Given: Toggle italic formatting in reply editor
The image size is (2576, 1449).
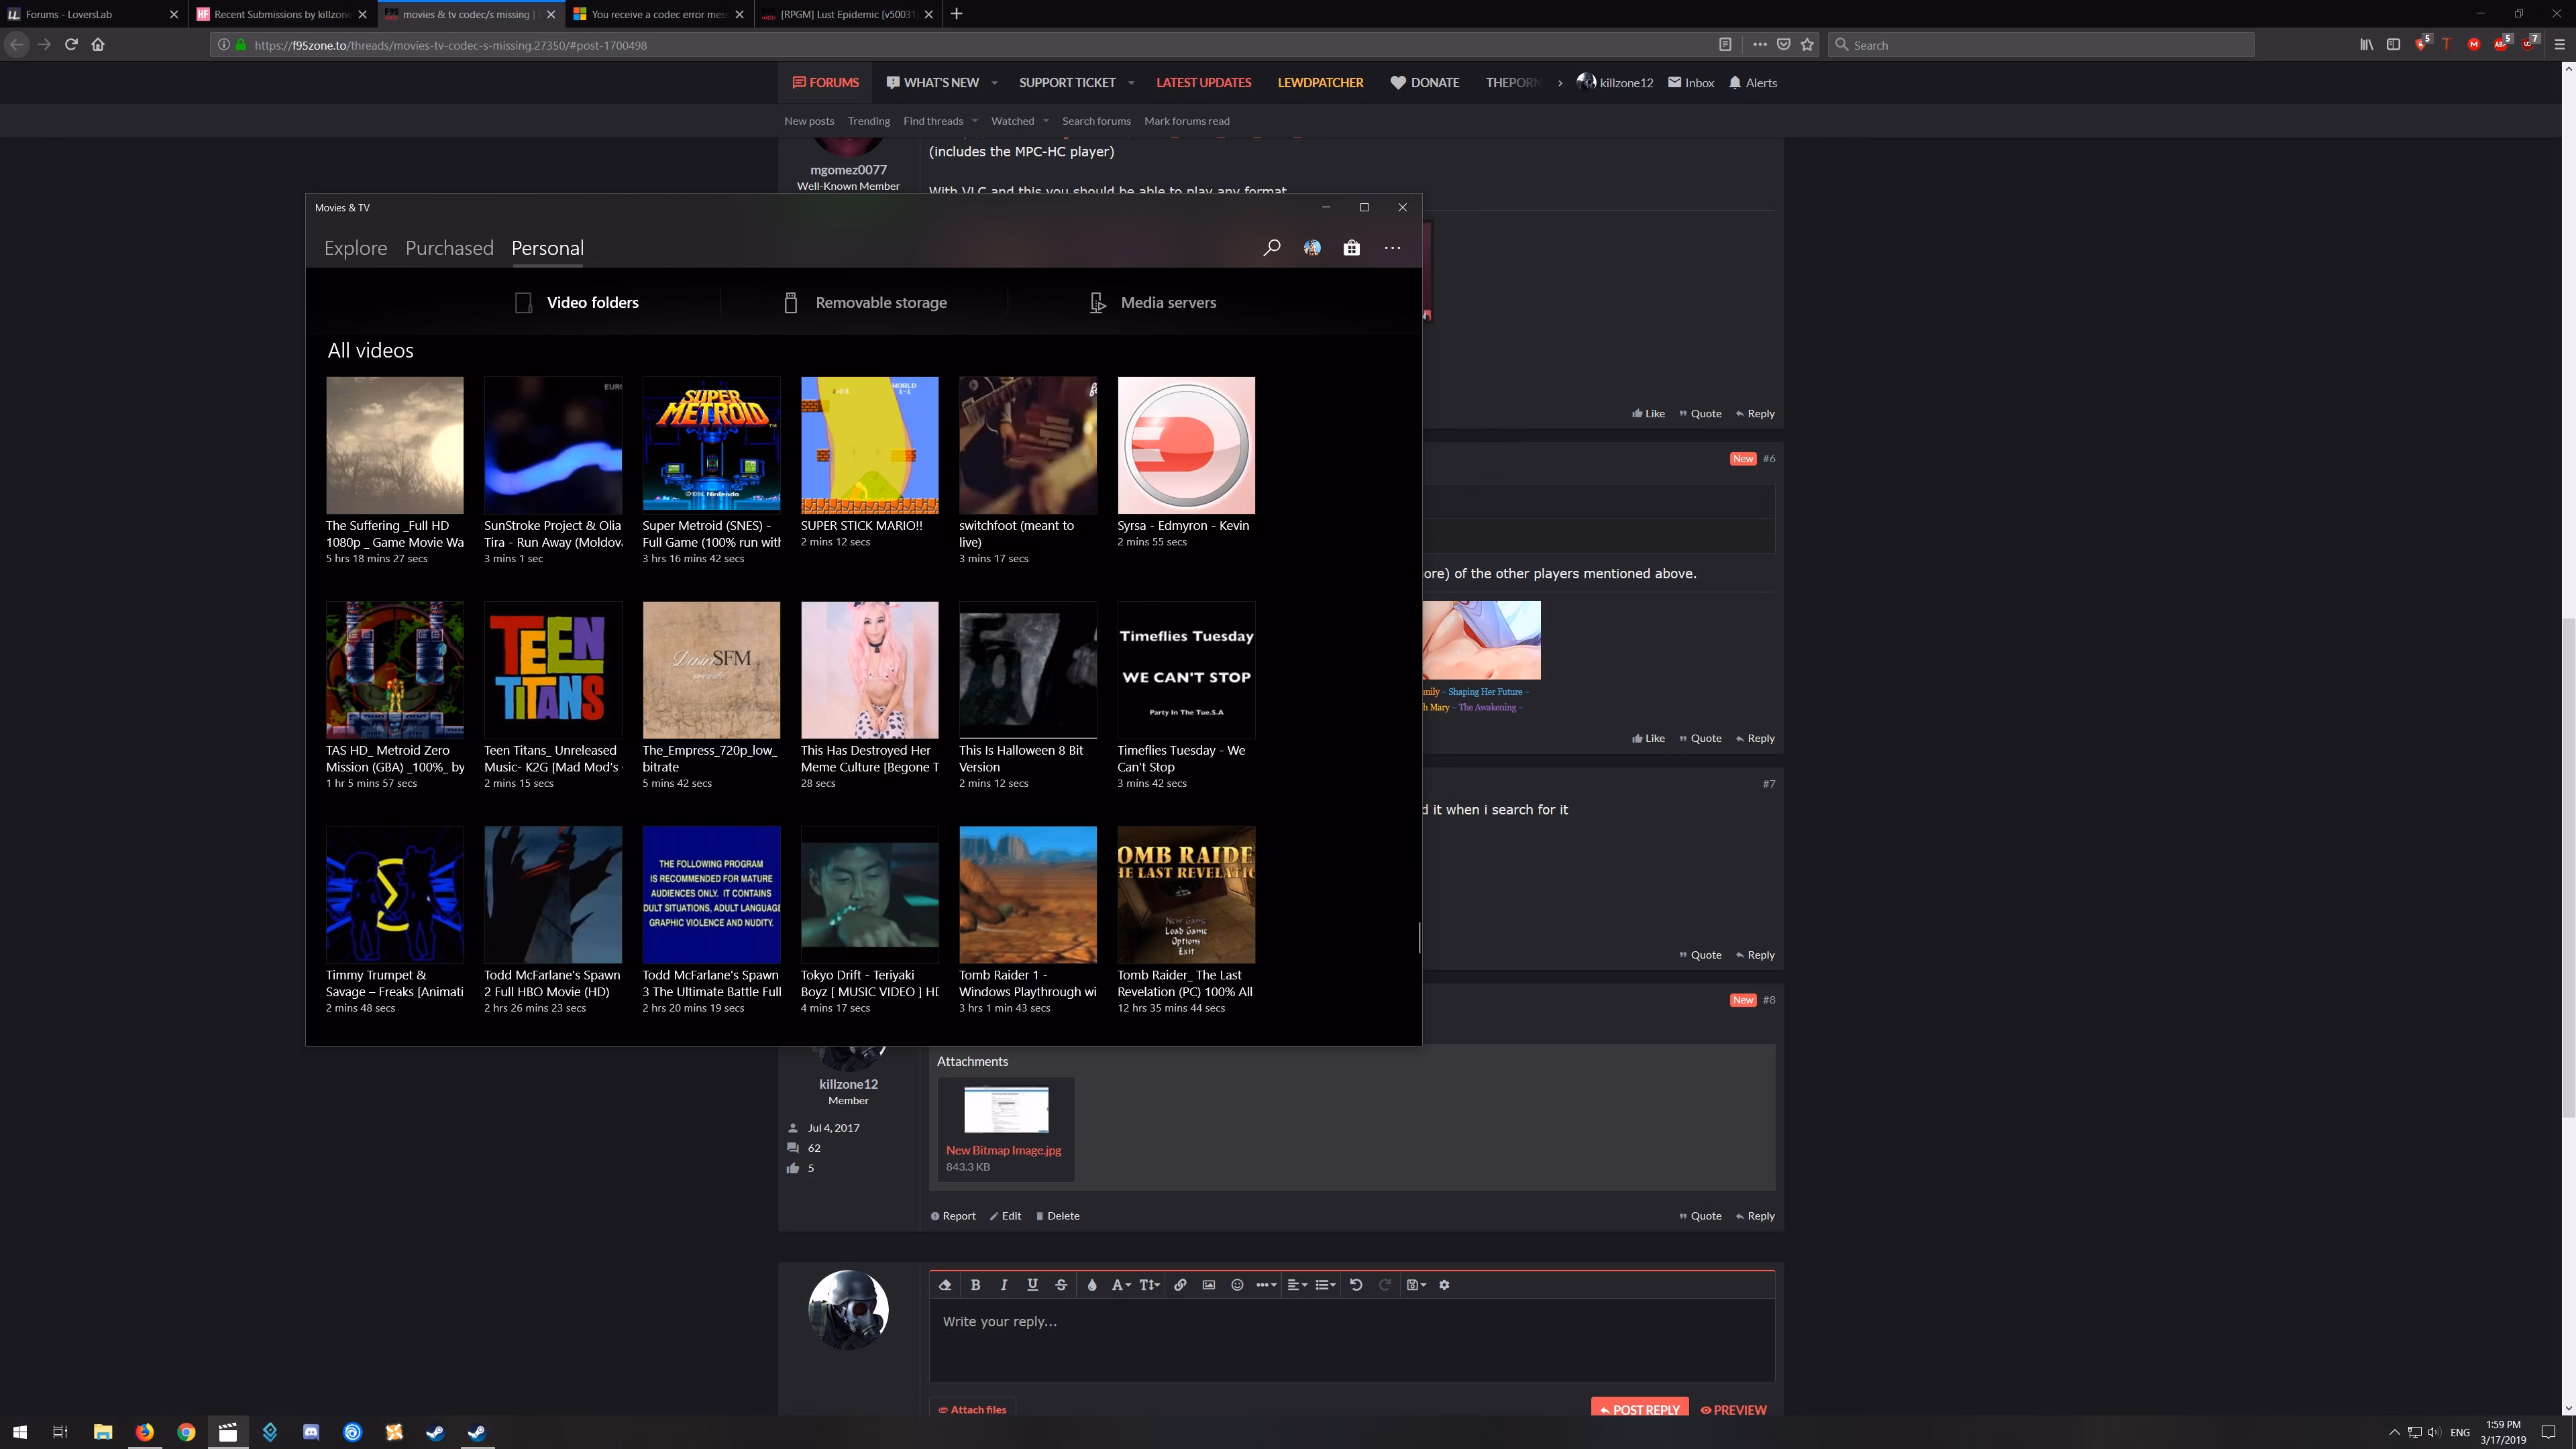Looking at the screenshot, I should point(1004,1285).
